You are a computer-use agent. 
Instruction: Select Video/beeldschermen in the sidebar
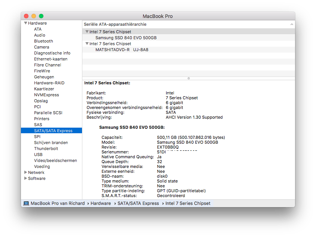(x=55, y=160)
